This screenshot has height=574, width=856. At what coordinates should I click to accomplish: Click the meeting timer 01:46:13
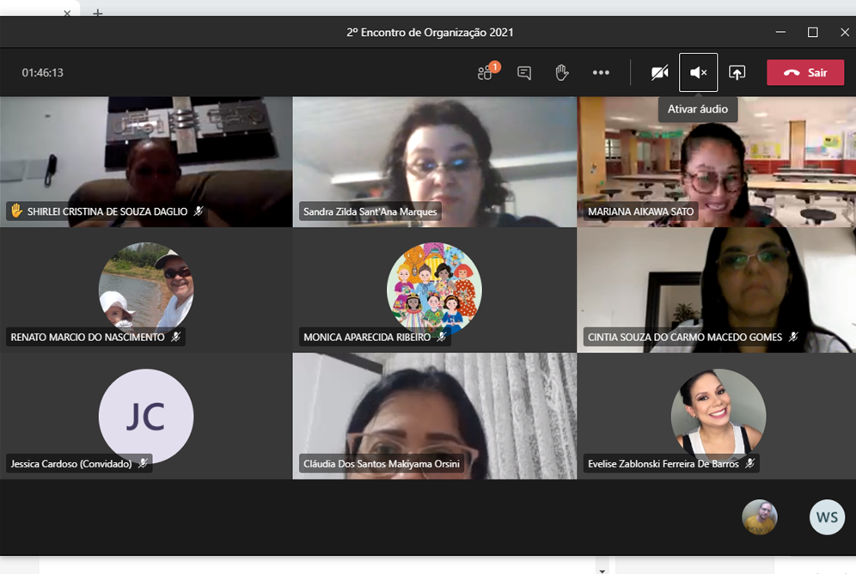click(43, 72)
